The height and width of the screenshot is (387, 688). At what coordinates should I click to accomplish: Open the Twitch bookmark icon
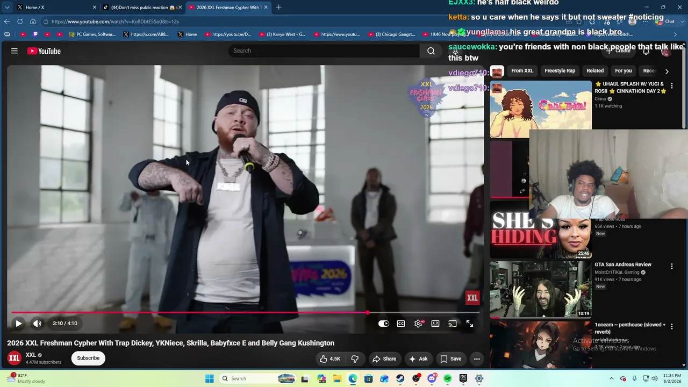[35, 34]
